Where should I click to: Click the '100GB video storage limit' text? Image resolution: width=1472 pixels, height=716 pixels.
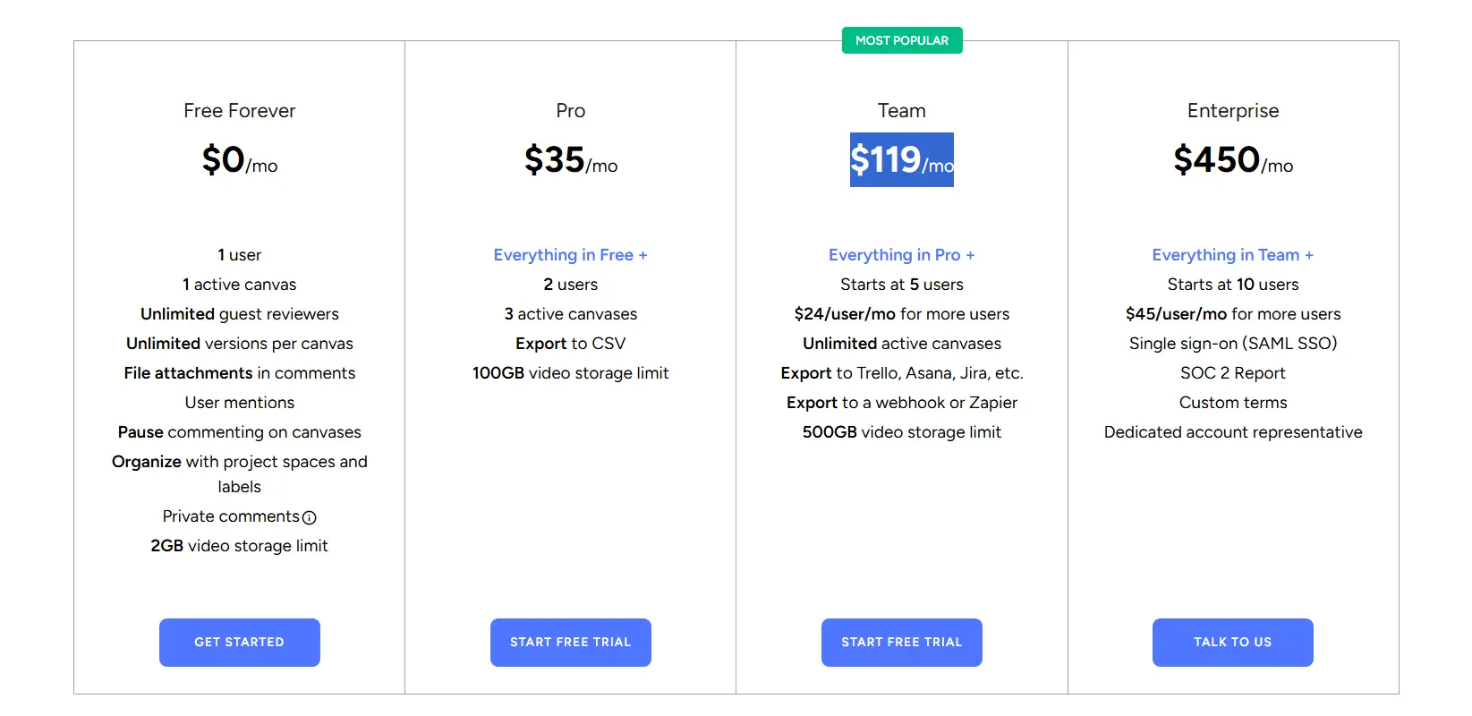pos(570,373)
